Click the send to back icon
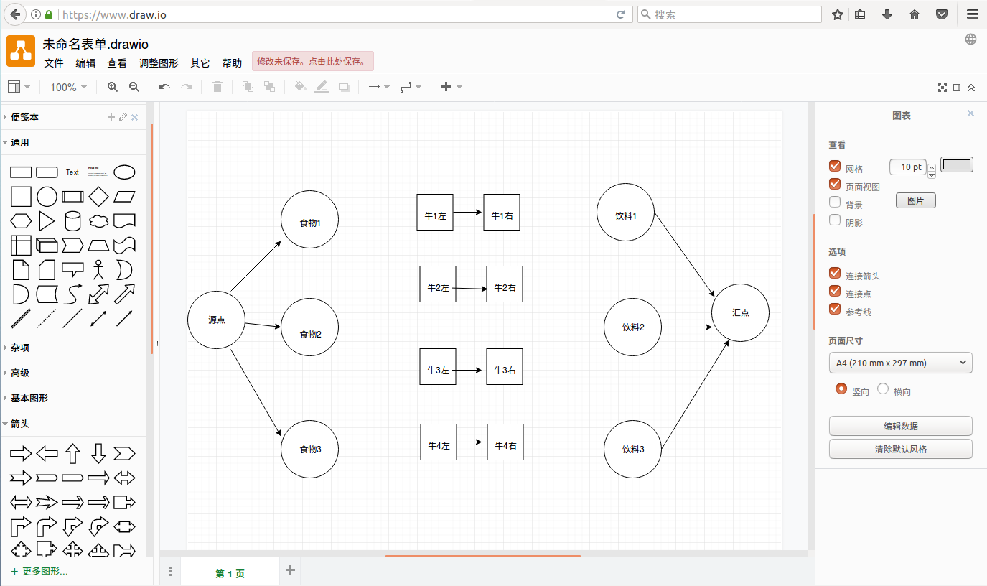 coord(269,87)
